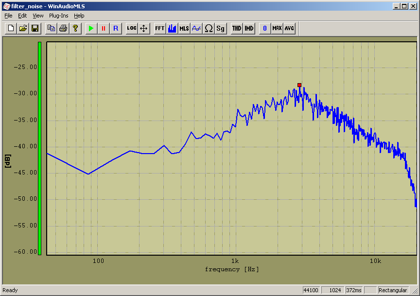The height and width of the screenshot is (296, 420).
Task: Open a file with the folder icon
Action: coord(23,28)
